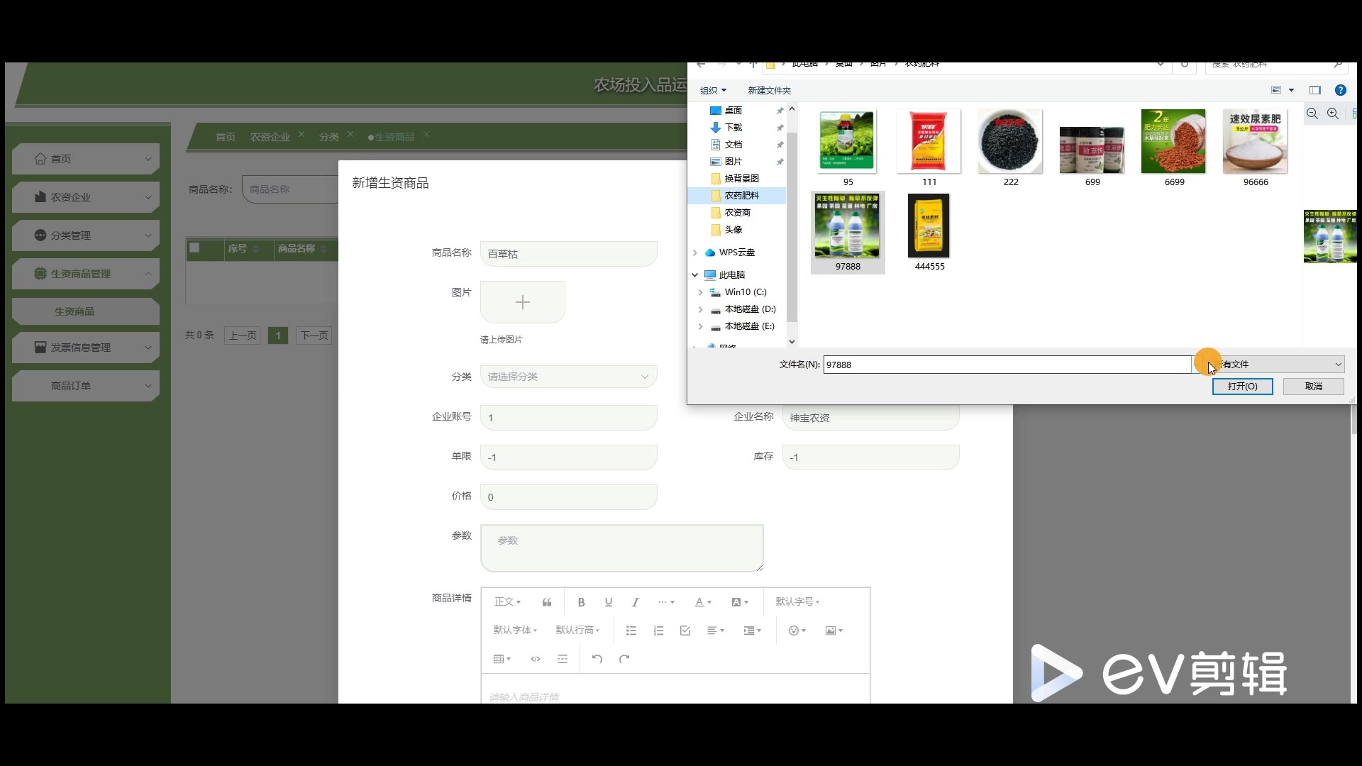Insert a blockquote in the rich text editor

[547, 602]
